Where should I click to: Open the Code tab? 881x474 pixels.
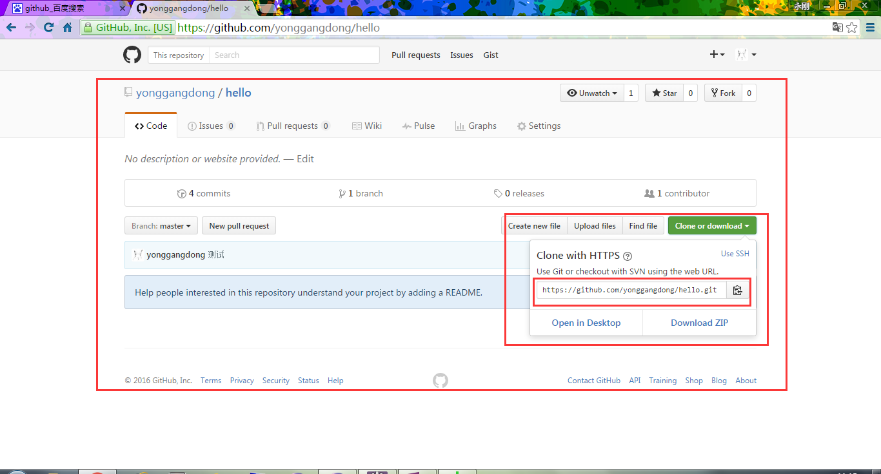click(x=151, y=126)
